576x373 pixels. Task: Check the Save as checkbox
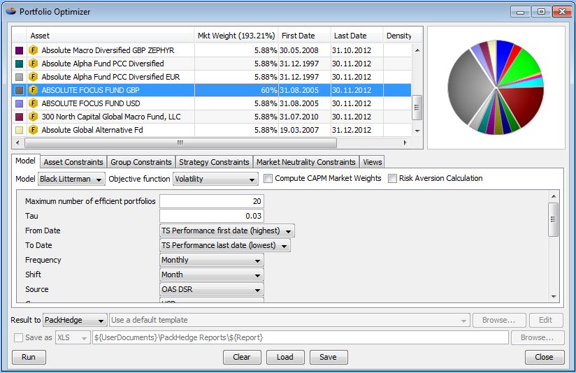tap(18, 337)
